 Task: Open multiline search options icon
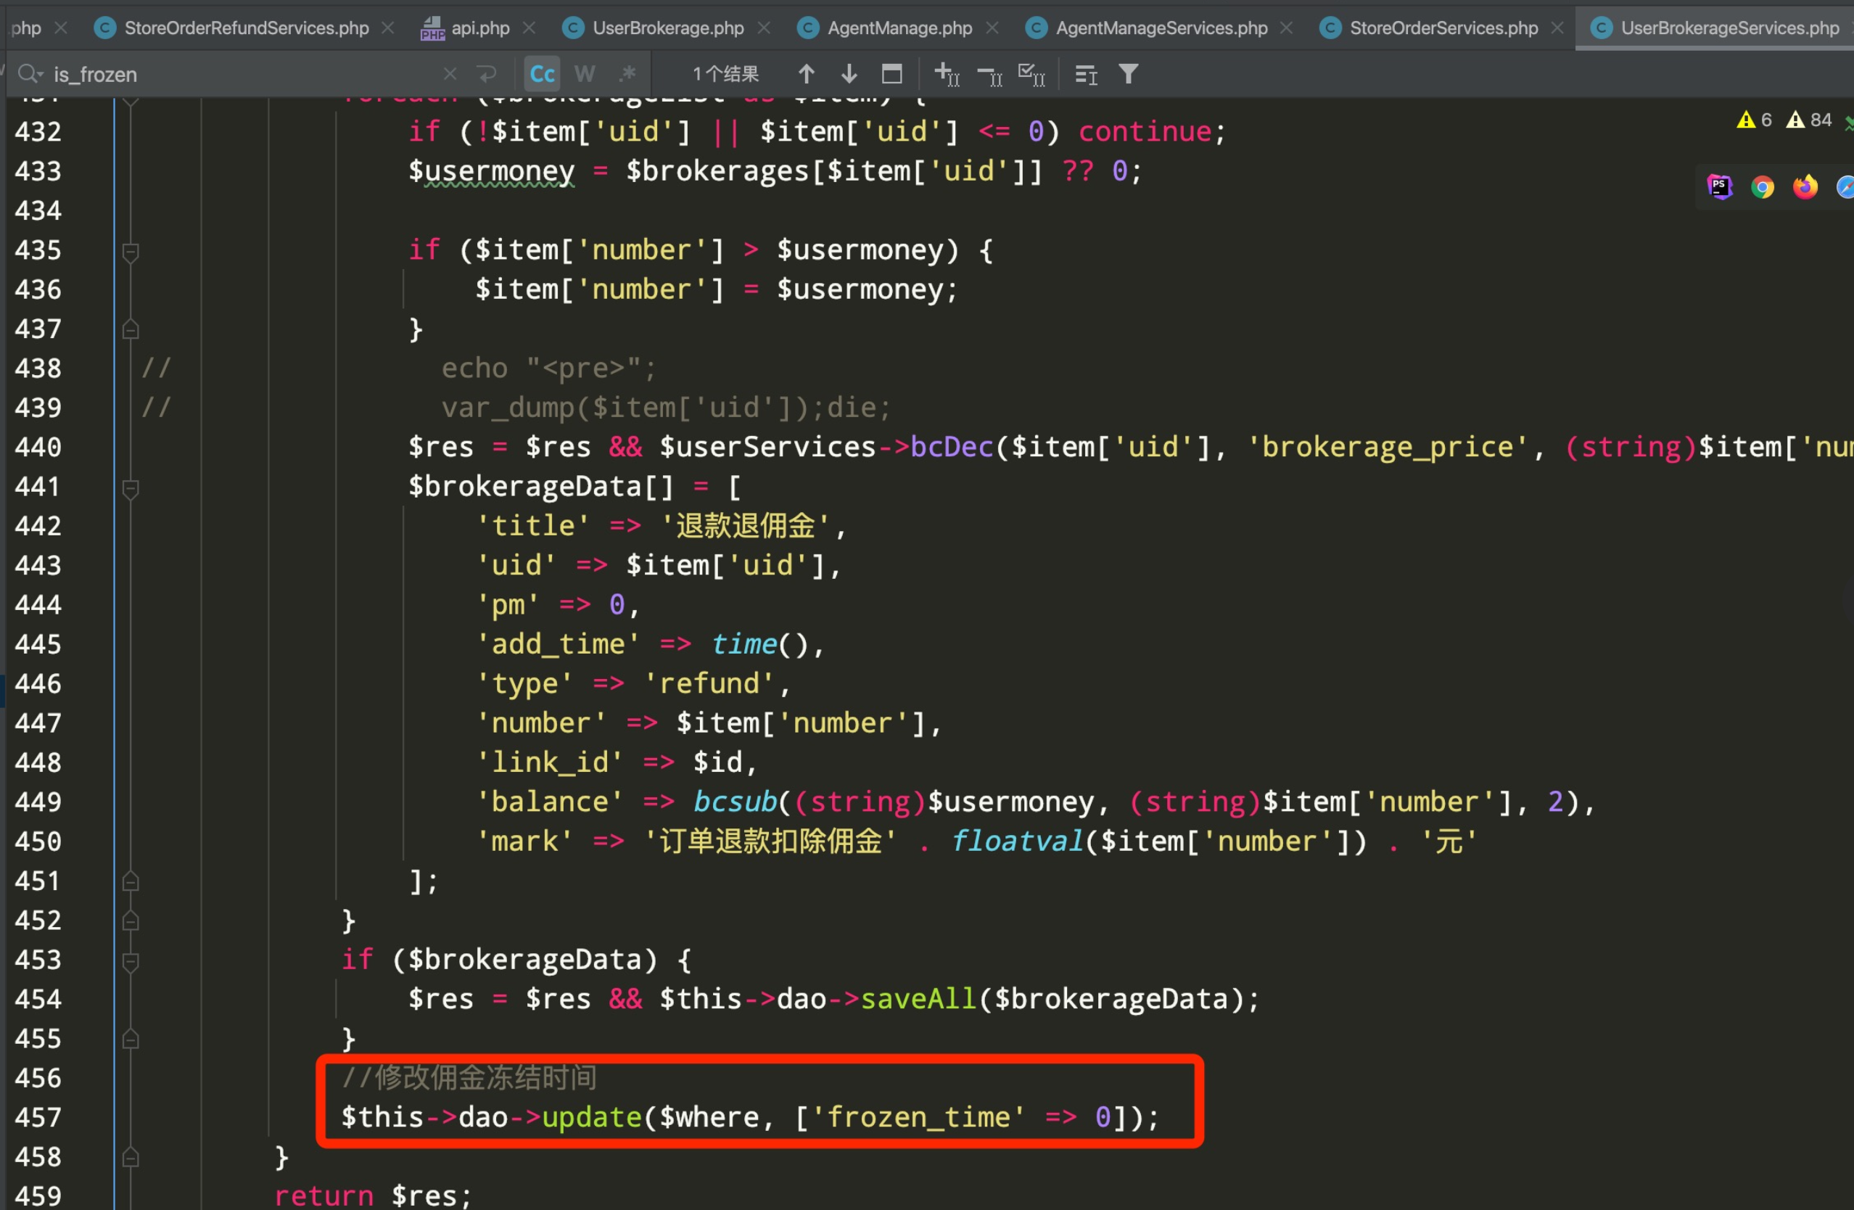(1086, 74)
